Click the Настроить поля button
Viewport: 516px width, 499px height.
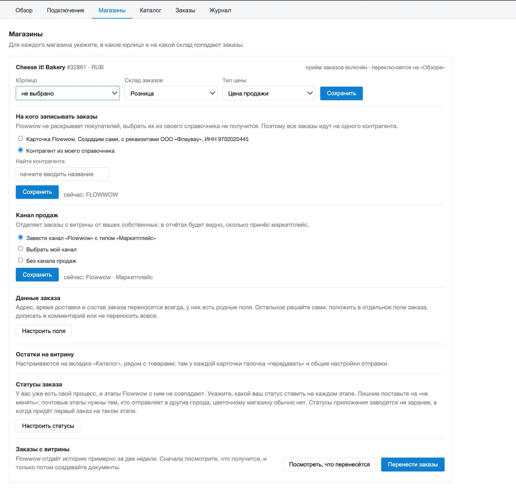click(44, 331)
